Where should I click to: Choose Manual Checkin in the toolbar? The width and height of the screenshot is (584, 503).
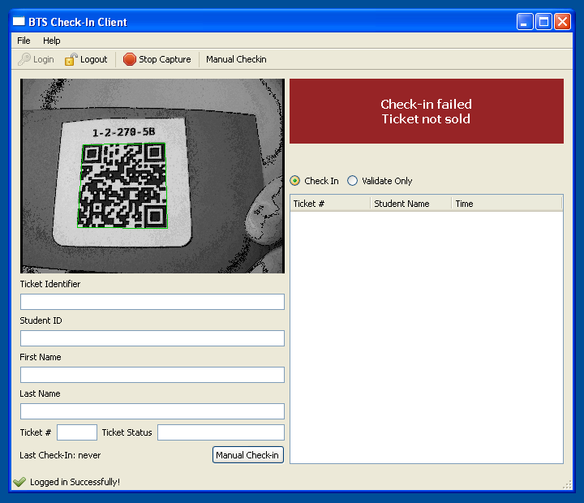[236, 59]
